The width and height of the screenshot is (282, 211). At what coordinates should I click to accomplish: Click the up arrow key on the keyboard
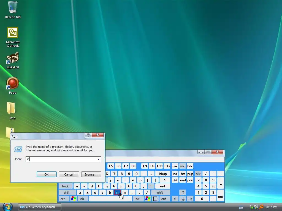click(183, 193)
